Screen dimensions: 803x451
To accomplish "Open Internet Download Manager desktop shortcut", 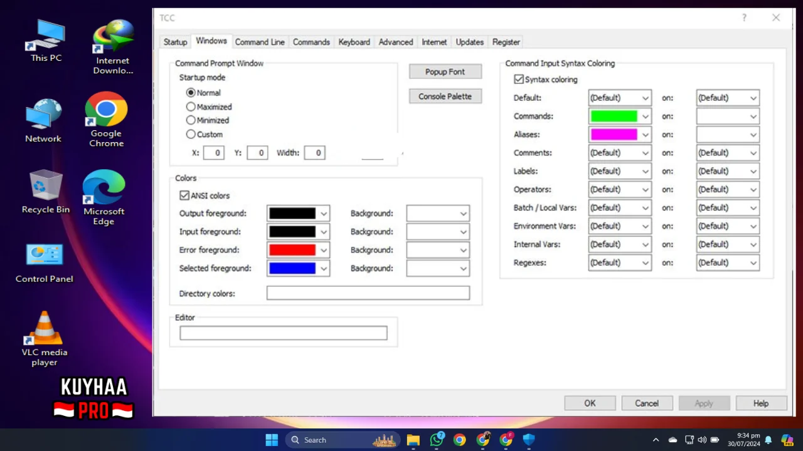I will (x=113, y=47).
